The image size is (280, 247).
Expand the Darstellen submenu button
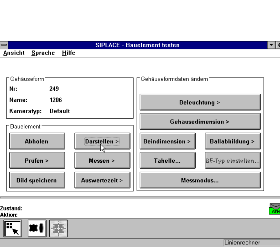point(102,141)
